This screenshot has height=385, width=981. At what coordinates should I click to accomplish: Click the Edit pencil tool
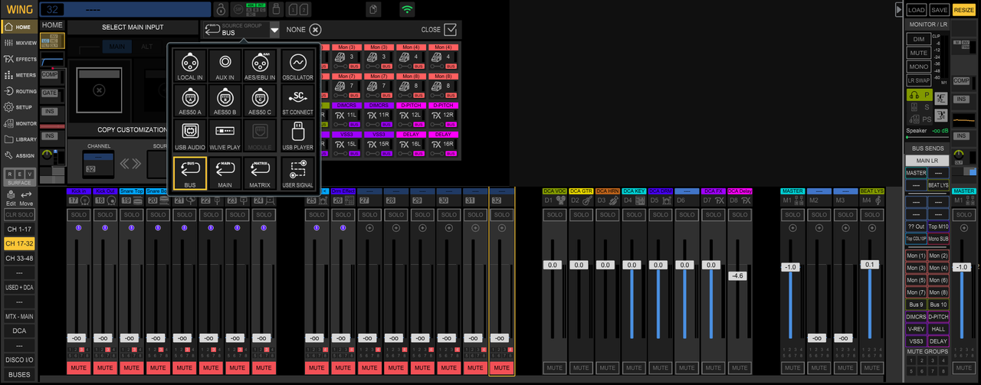(x=11, y=198)
